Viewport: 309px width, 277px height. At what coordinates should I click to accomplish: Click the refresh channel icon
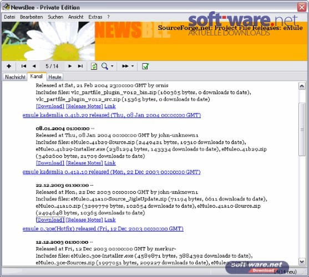tap(94, 66)
